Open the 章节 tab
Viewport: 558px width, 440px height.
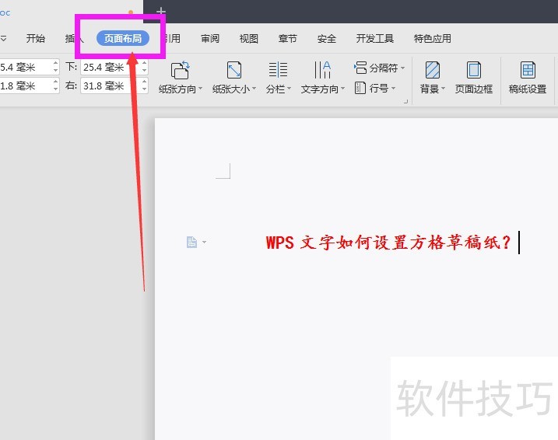point(287,38)
